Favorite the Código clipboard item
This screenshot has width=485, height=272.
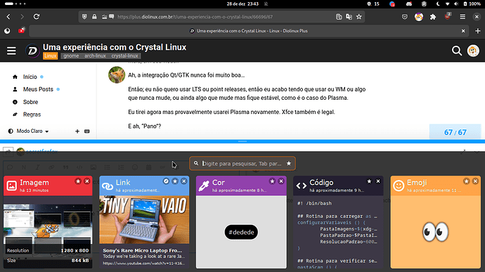[369, 181]
